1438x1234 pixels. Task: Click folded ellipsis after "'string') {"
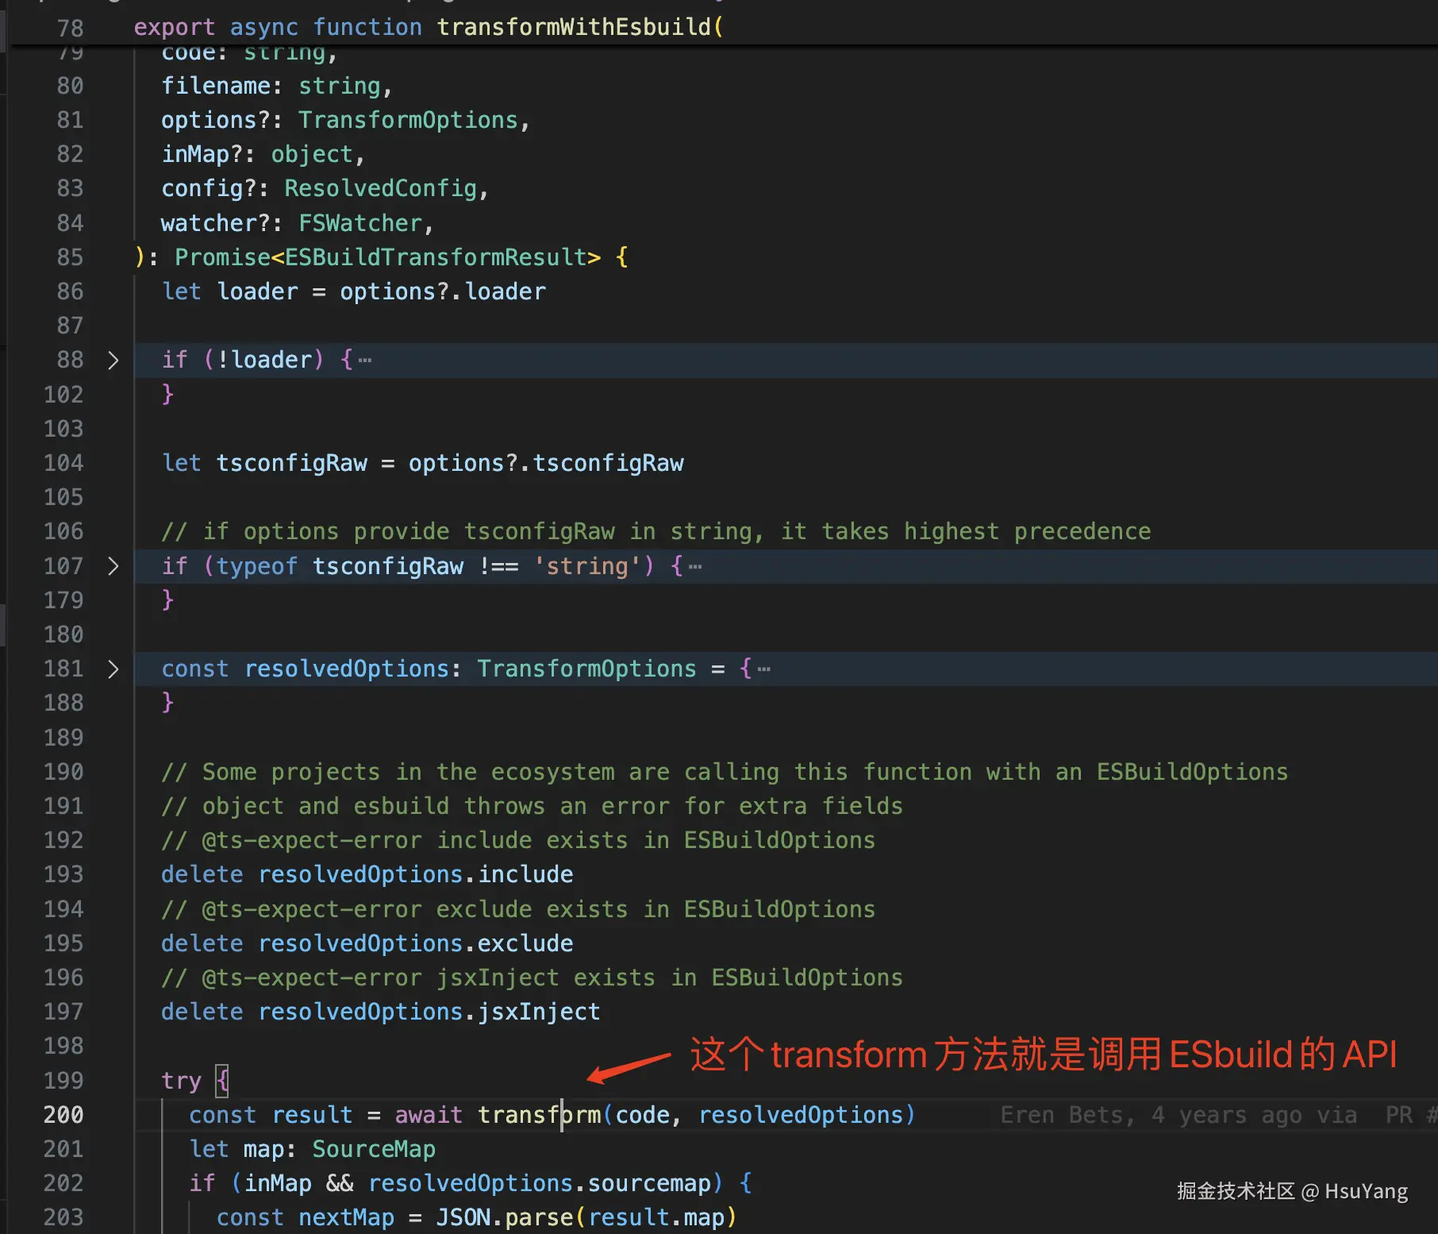click(x=695, y=566)
